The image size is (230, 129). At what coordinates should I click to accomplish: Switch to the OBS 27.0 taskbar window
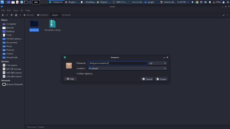coord(120,2)
